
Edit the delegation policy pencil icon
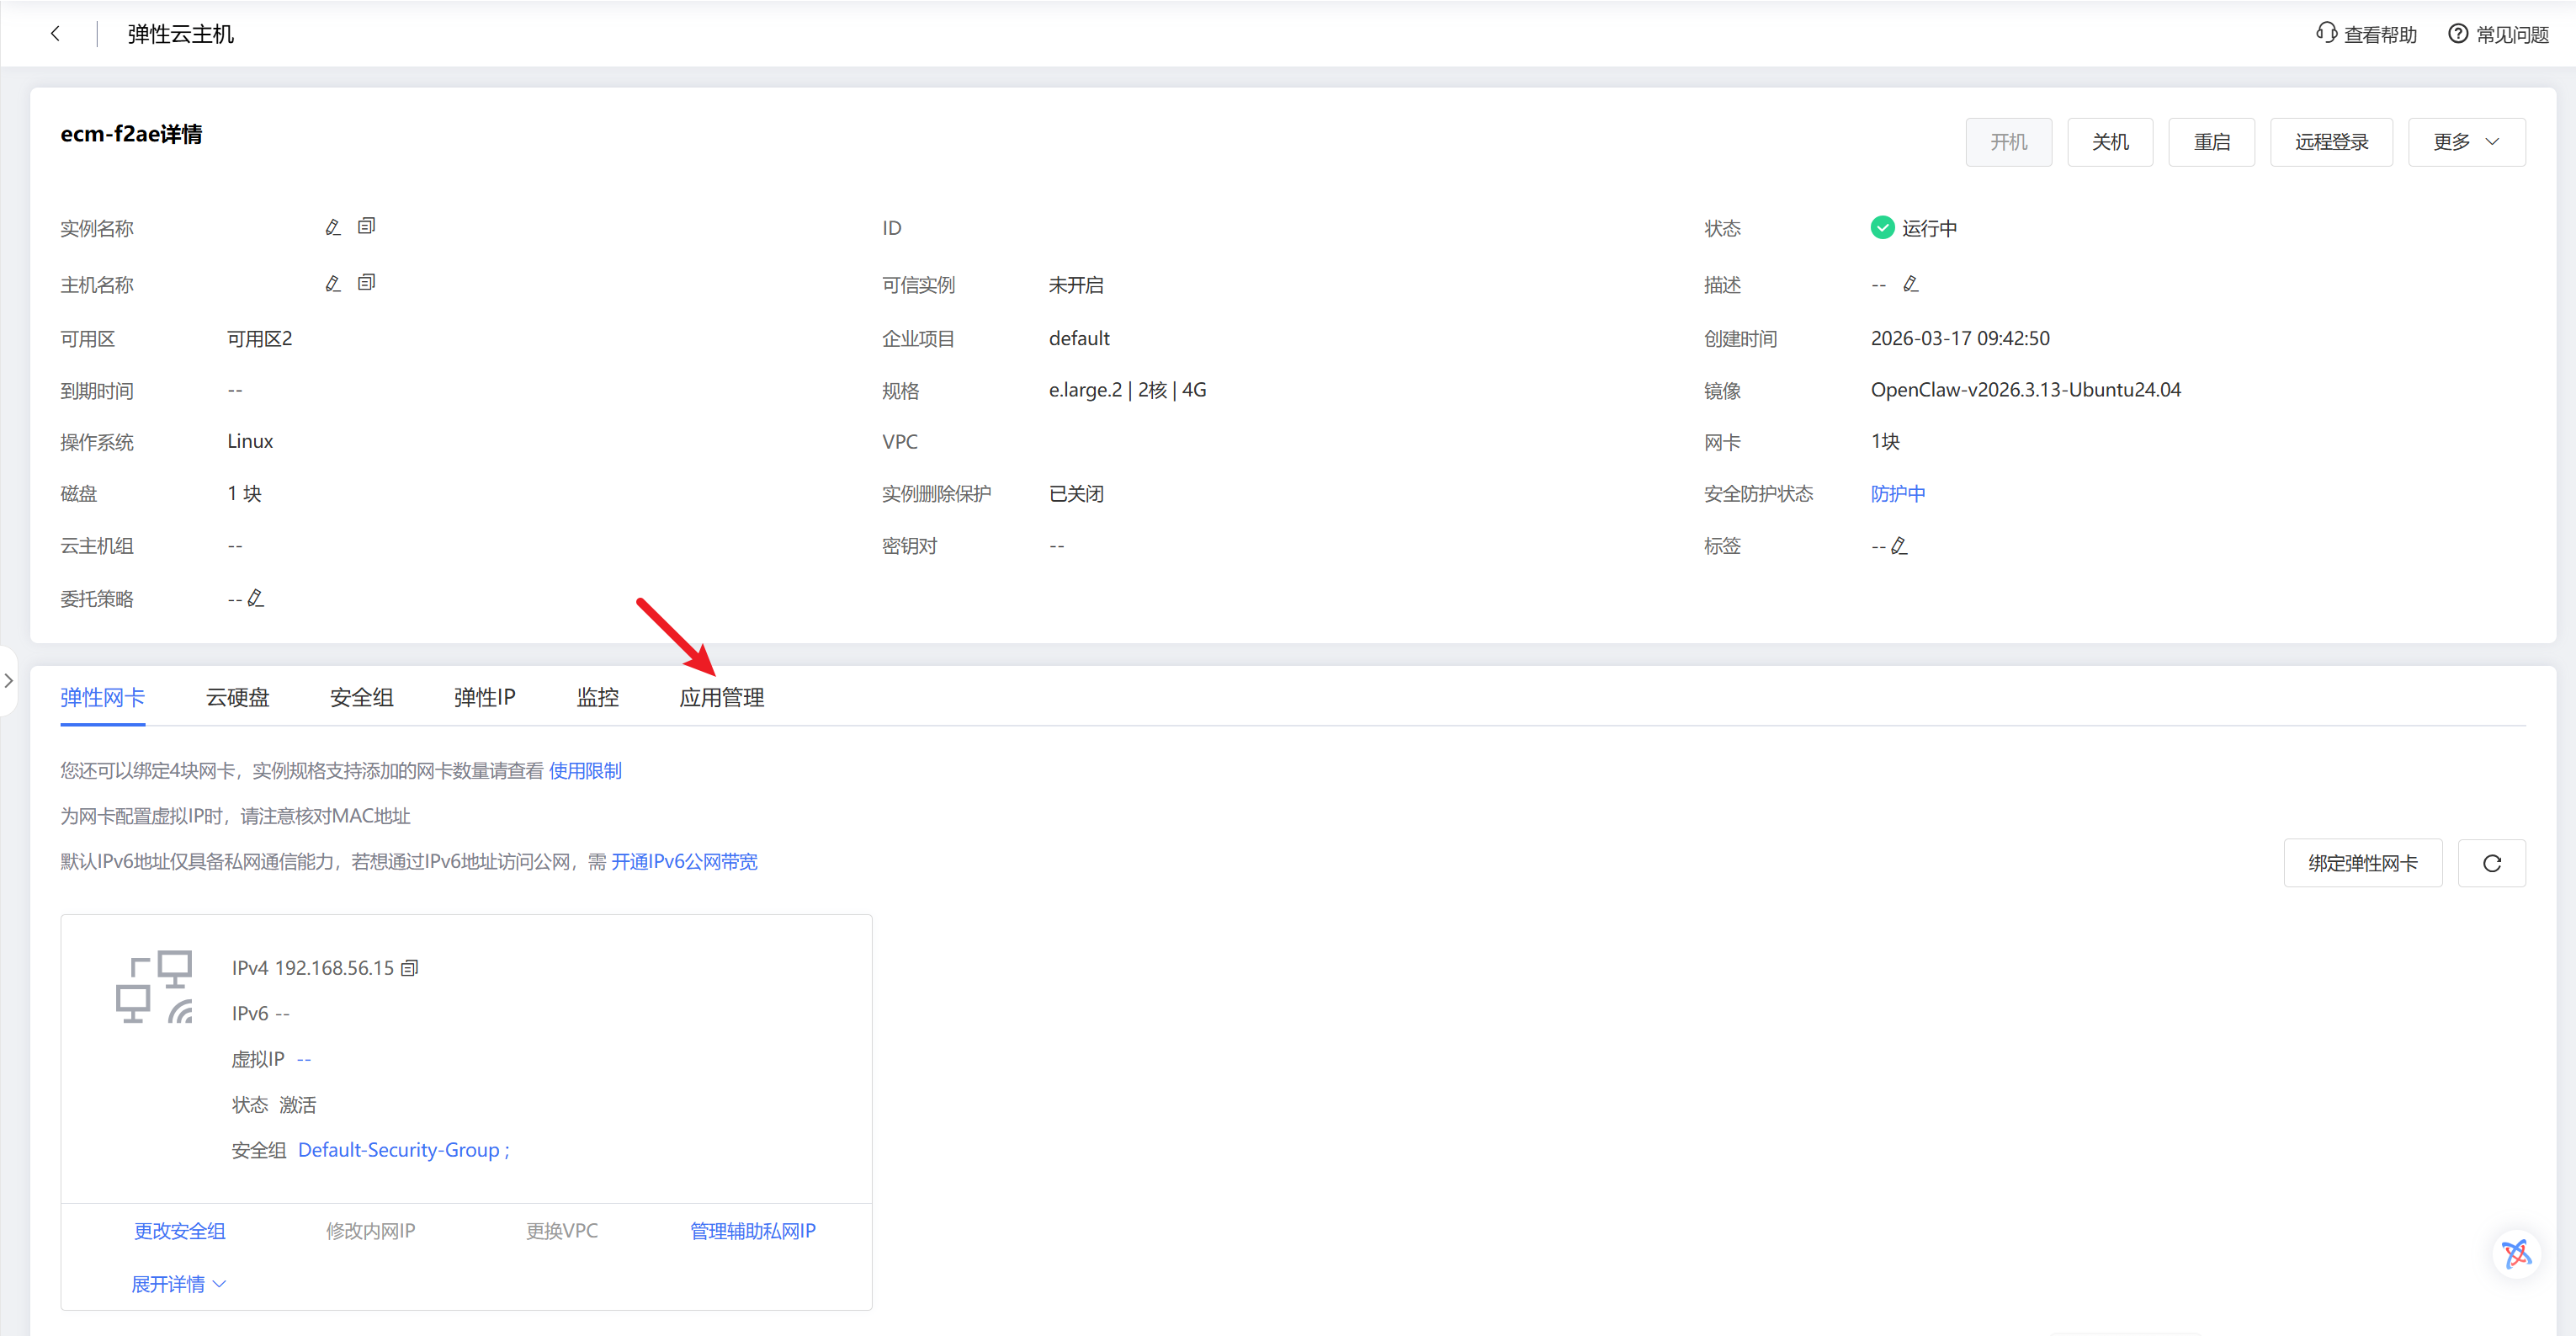(x=255, y=598)
